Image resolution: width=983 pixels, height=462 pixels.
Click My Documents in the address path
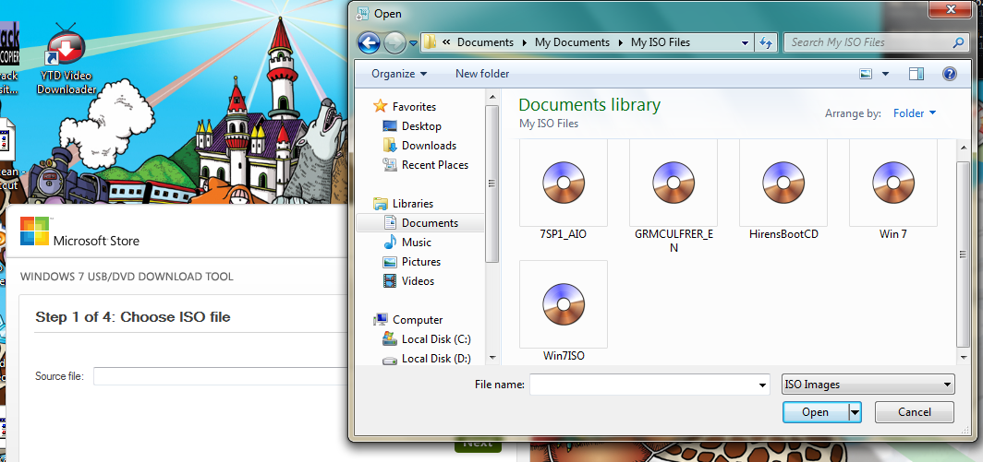click(x=572, y=42)
